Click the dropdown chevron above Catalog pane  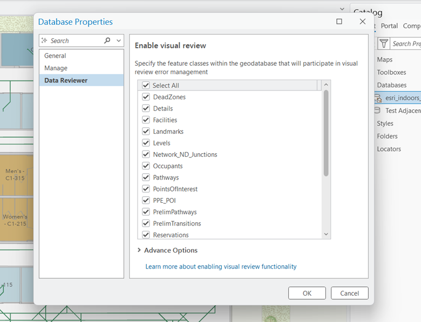342,9
